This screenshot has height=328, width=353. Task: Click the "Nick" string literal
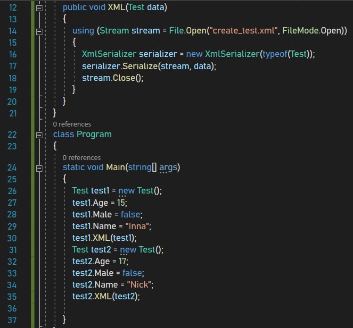pos(139,285)
